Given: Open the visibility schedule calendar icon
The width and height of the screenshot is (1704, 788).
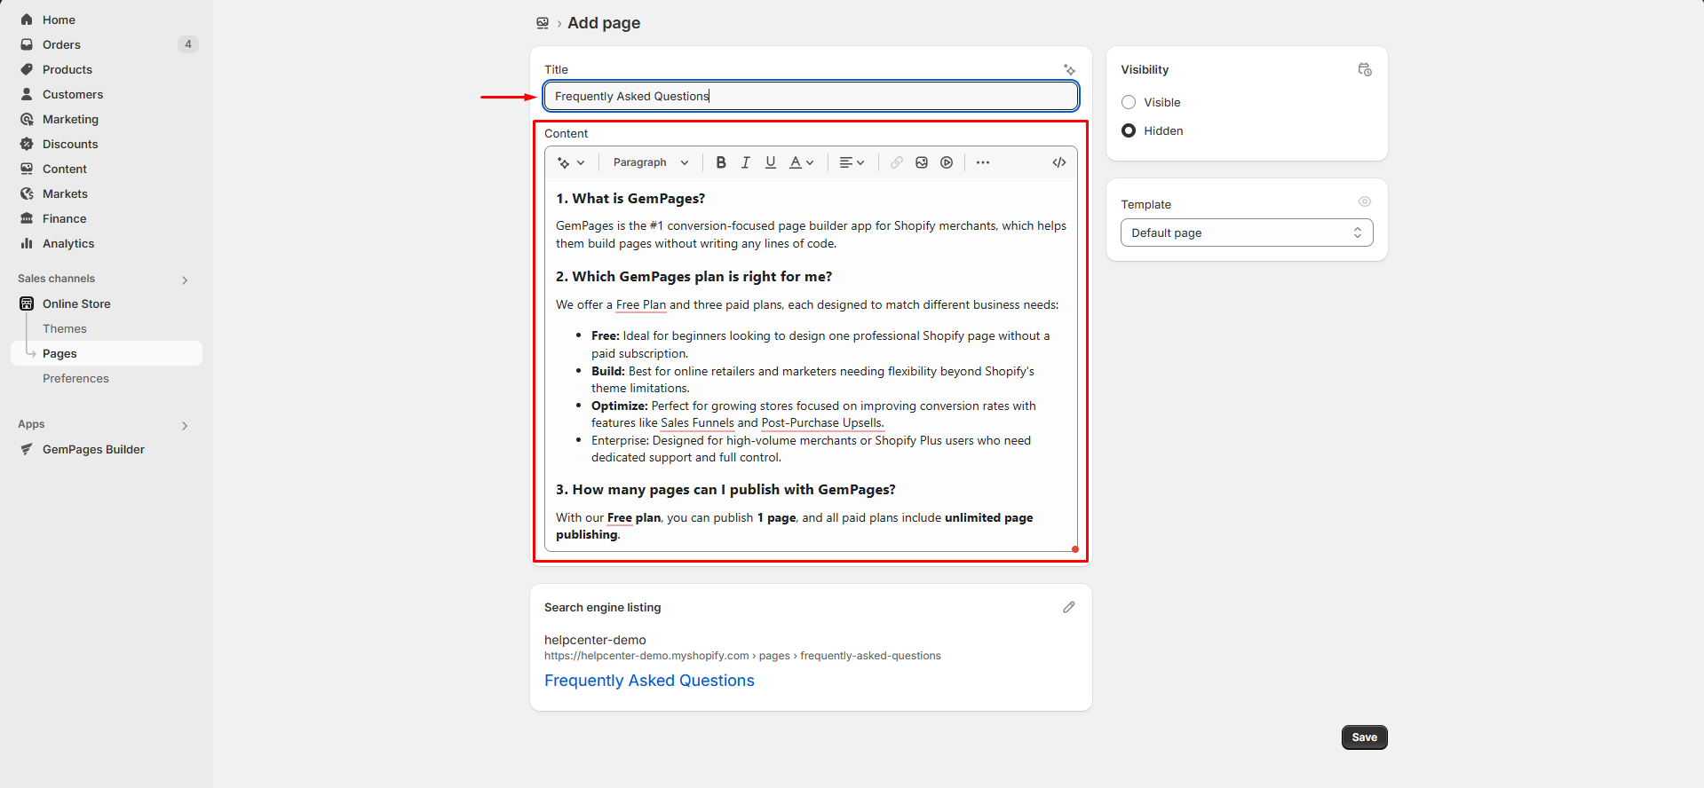Looking at the screenshot, I should 1365,70.
